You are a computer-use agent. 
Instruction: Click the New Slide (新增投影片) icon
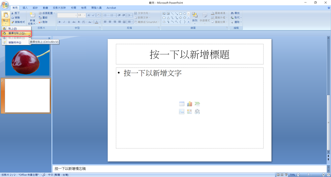coord(32,15)
